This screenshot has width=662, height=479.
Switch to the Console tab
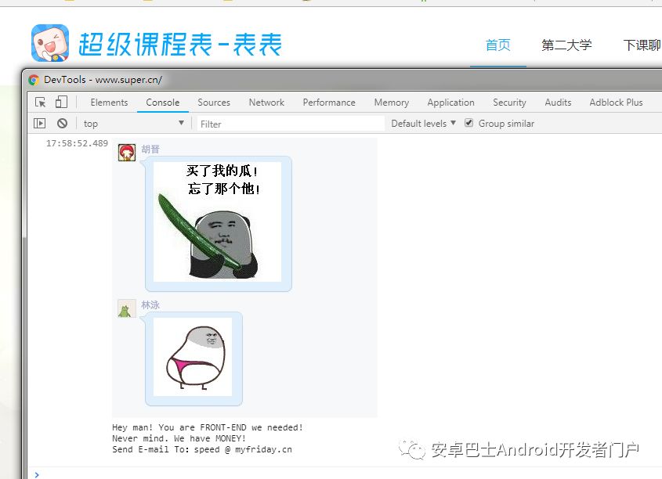[162, 103]
